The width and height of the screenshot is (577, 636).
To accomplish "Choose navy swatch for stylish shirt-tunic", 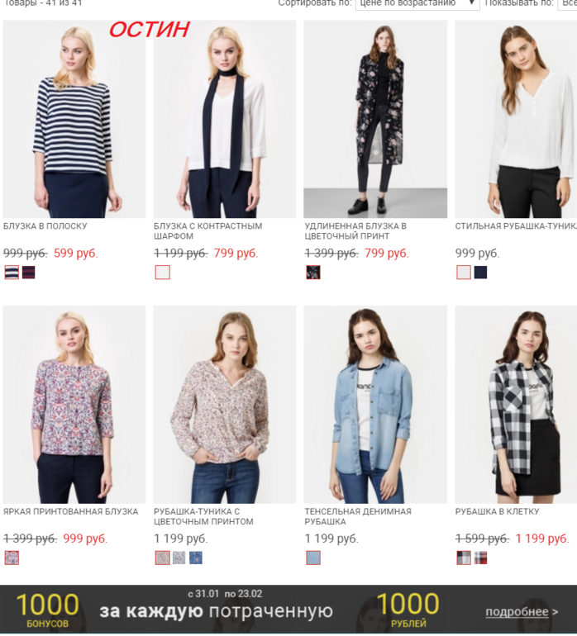I will (x=480, y=273).
